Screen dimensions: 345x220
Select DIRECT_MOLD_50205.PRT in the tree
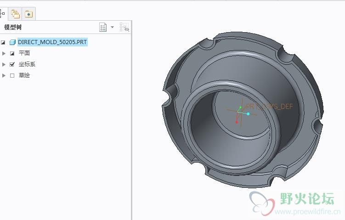coord(52,42)
